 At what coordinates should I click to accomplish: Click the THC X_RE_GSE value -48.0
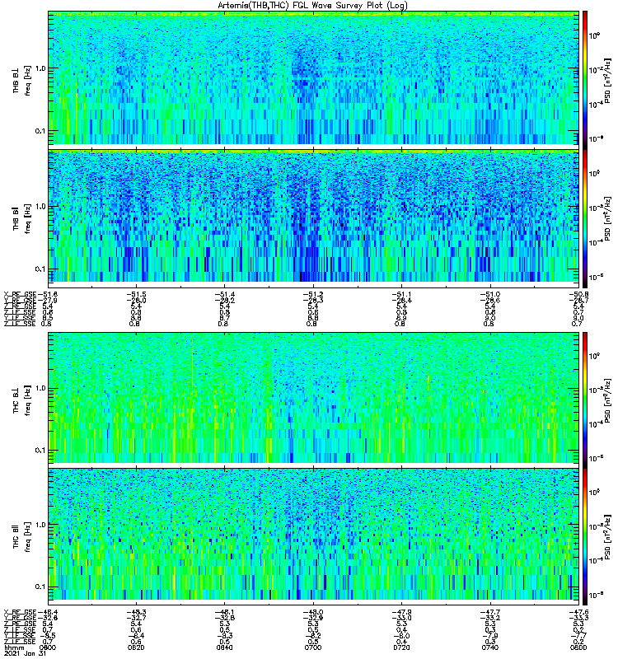(313, 612)
